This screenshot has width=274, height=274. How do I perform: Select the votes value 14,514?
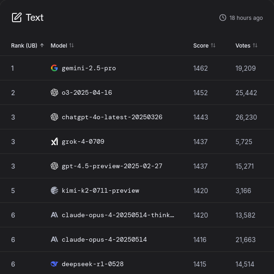245,264
